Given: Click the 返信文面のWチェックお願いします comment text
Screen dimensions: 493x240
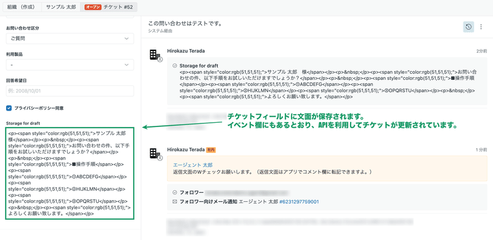Looking at the screenshot, I should tap(272, 172).
